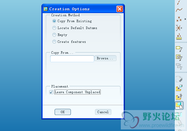Select Copy From Existing radio button
This screenshot has width=187, height=131.
click(x=54, y=21)
